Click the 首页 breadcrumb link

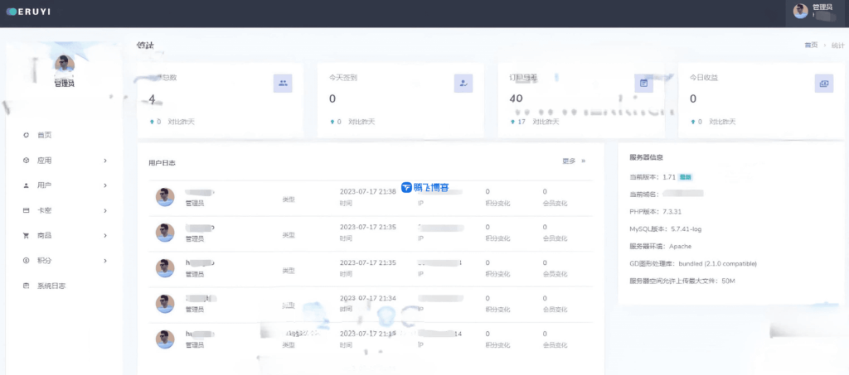click(x=811, y=46)
